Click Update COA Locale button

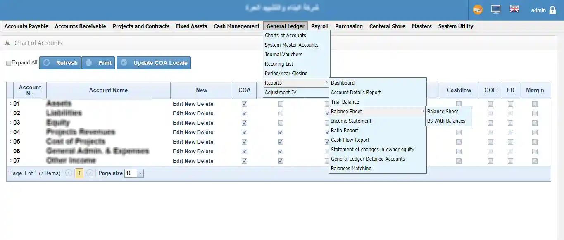click(154, 63)
